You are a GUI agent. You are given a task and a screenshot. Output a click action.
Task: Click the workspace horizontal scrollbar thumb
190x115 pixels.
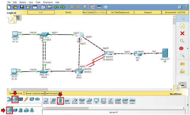point(29,89)
